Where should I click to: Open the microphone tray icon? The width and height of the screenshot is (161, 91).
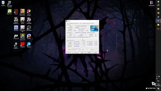159,76
